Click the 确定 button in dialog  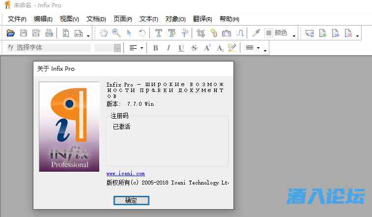point(131,200)
